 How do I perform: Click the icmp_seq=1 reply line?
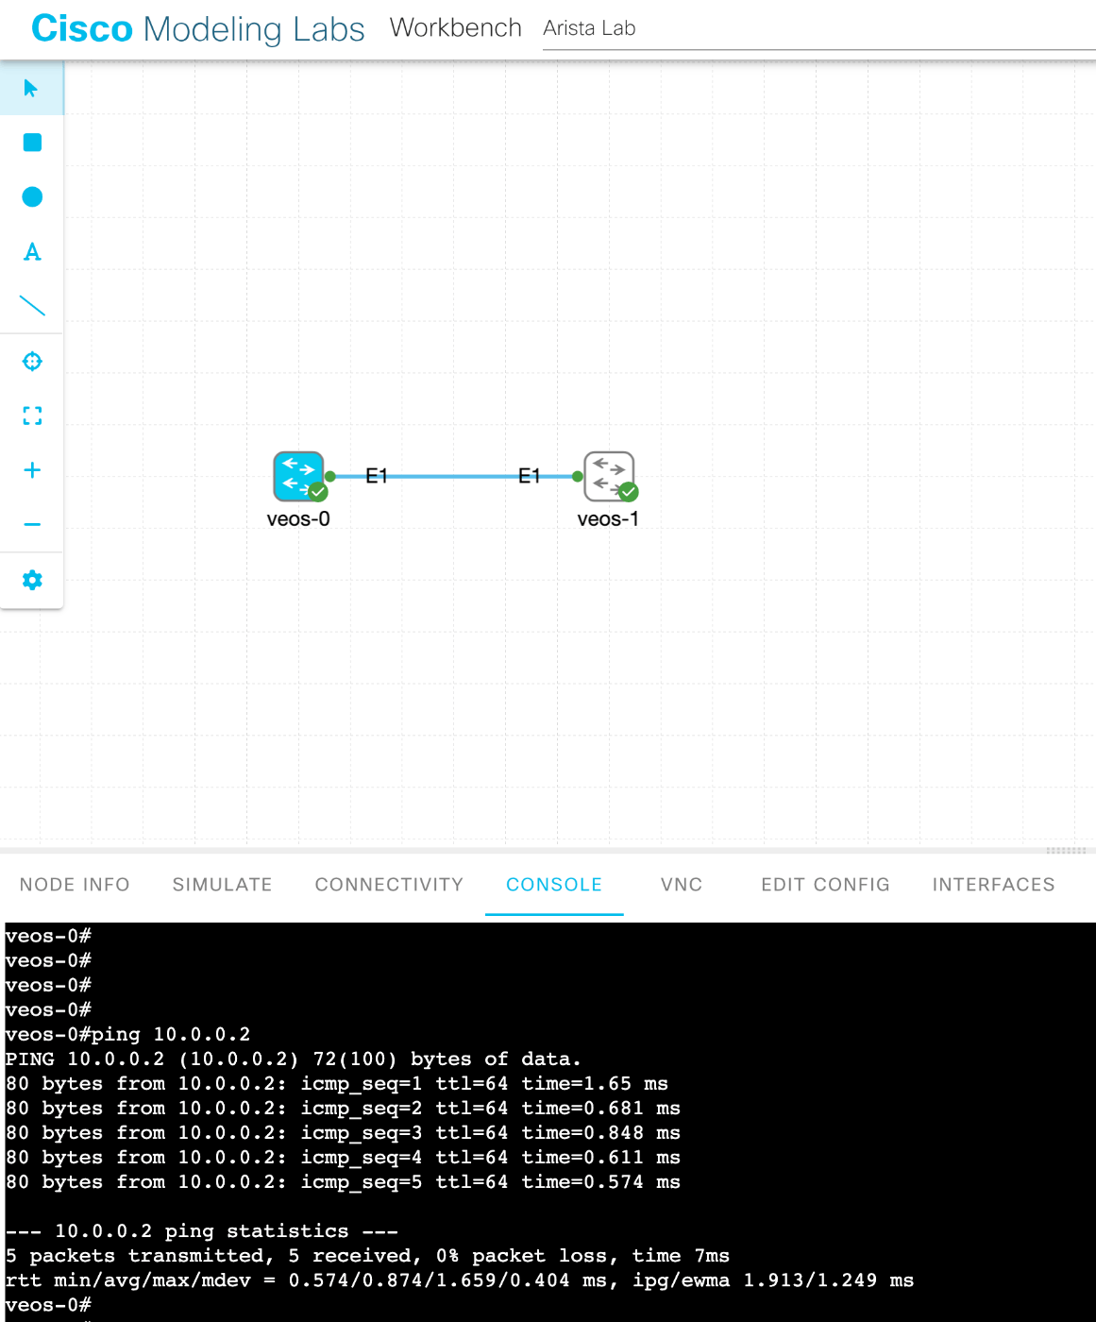pos(337,1084)
